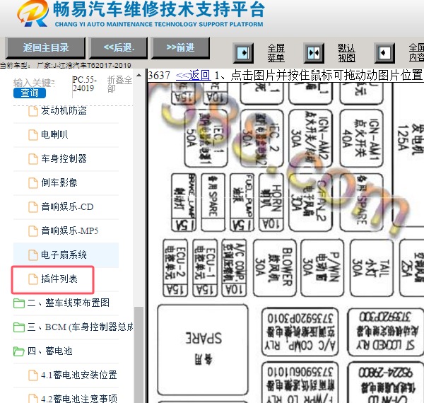The image size is (424, 403).
Task: Click the 查询 search button
Action: 30,93
